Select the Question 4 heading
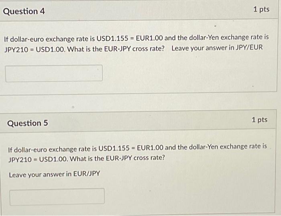The image size is (281, 216). pos(24,12)
